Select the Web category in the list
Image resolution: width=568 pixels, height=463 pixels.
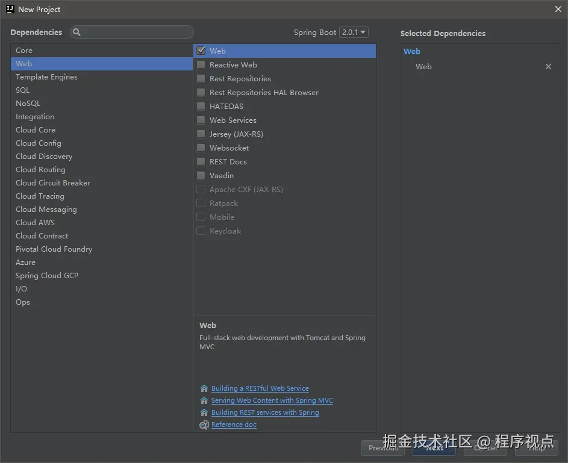(102, 64)
